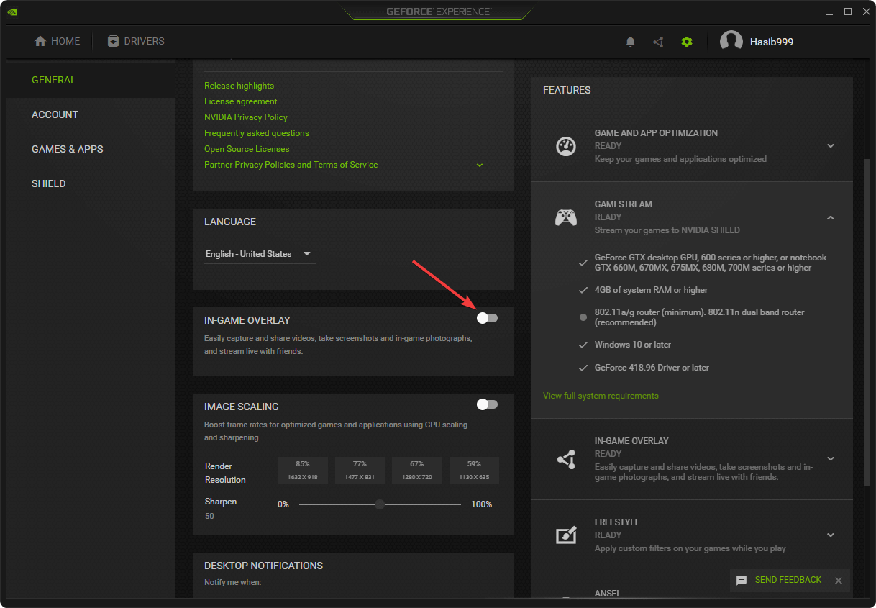Screen dimensions: 876x608
Task: Click the share icon in top bar
Action: (x=658, y=42)
